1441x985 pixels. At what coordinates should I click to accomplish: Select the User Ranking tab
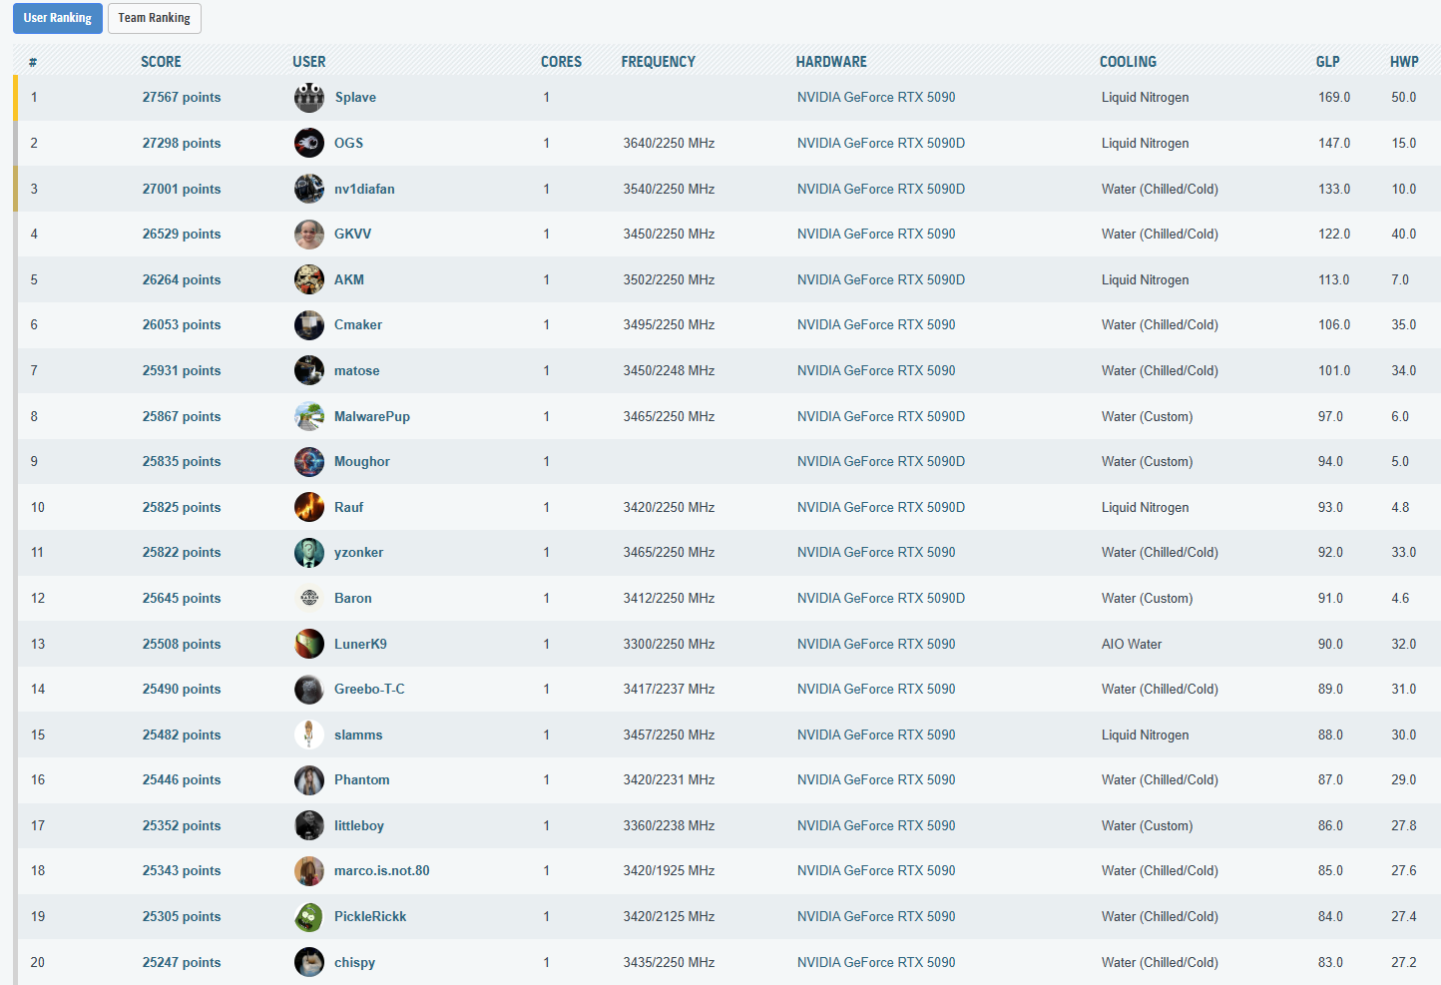[57, 18]
